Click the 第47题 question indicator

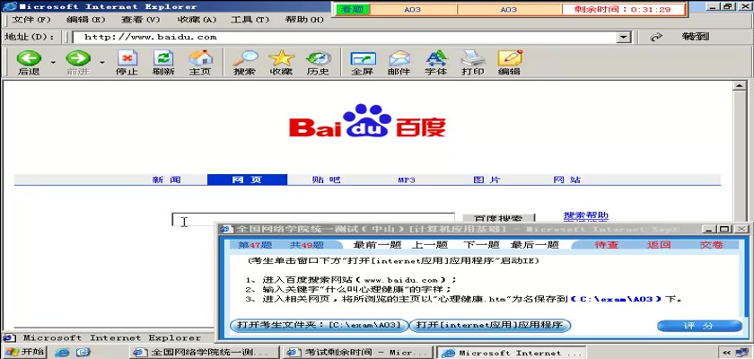pos(255,245)
